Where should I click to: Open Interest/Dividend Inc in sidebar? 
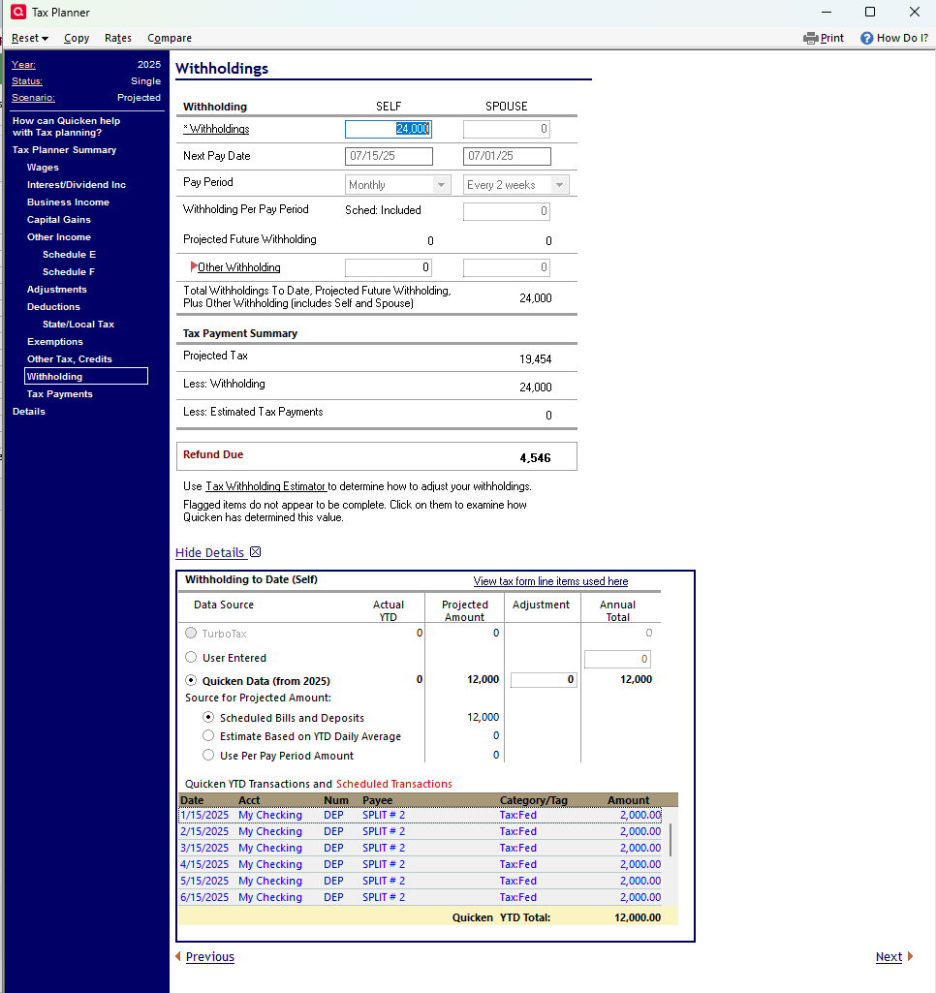[x=76, y=184]
